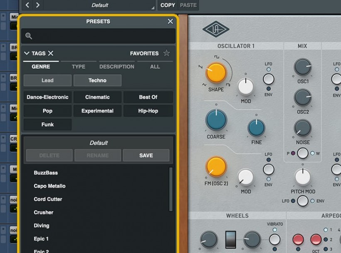
Task: Clear the selected tags with the X
Action: click(x=51, y=53)
